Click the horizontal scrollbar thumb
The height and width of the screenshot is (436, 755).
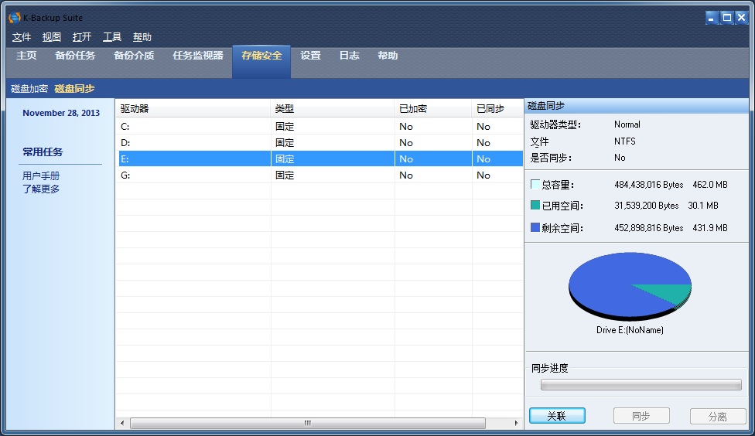[x=308, y=423]
